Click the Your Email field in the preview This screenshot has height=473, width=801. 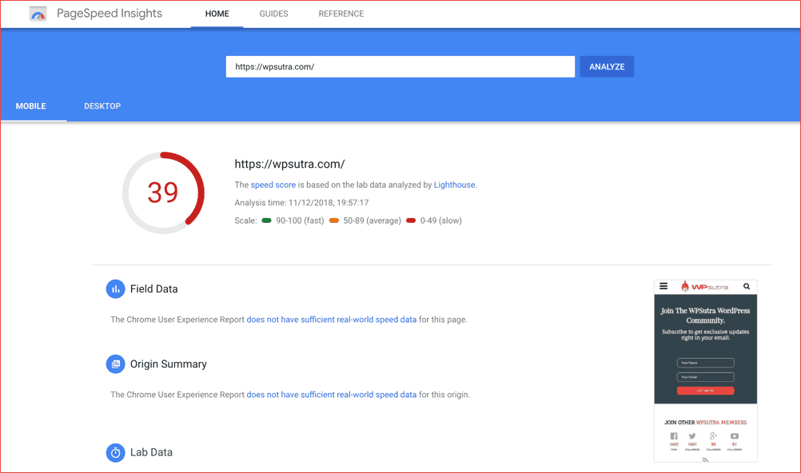click(x=706, y=377)
